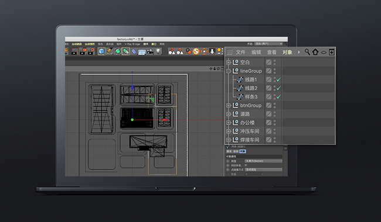
Task: Open the 编辑 menu in Object Manager
Action: point(256,53)
